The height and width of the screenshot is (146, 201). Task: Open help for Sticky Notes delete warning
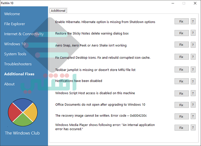pos(193,33)
